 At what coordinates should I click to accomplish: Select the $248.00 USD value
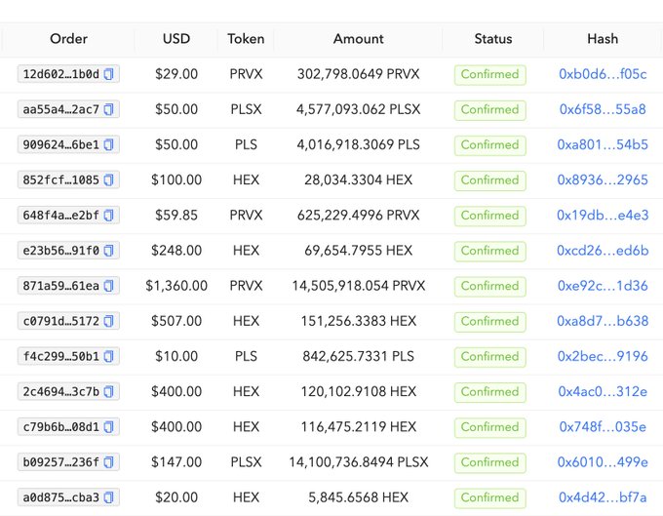(176, 251)
